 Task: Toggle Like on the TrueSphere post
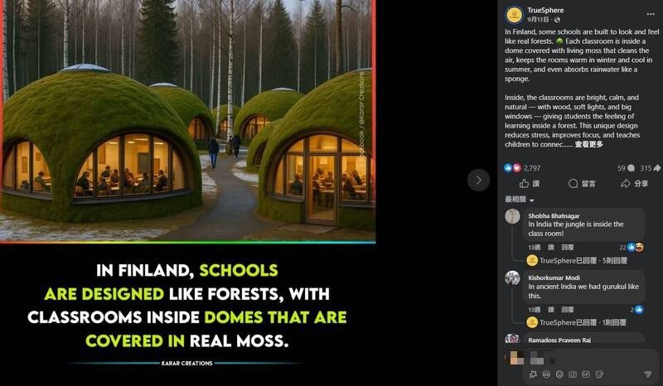pos(530,184)
